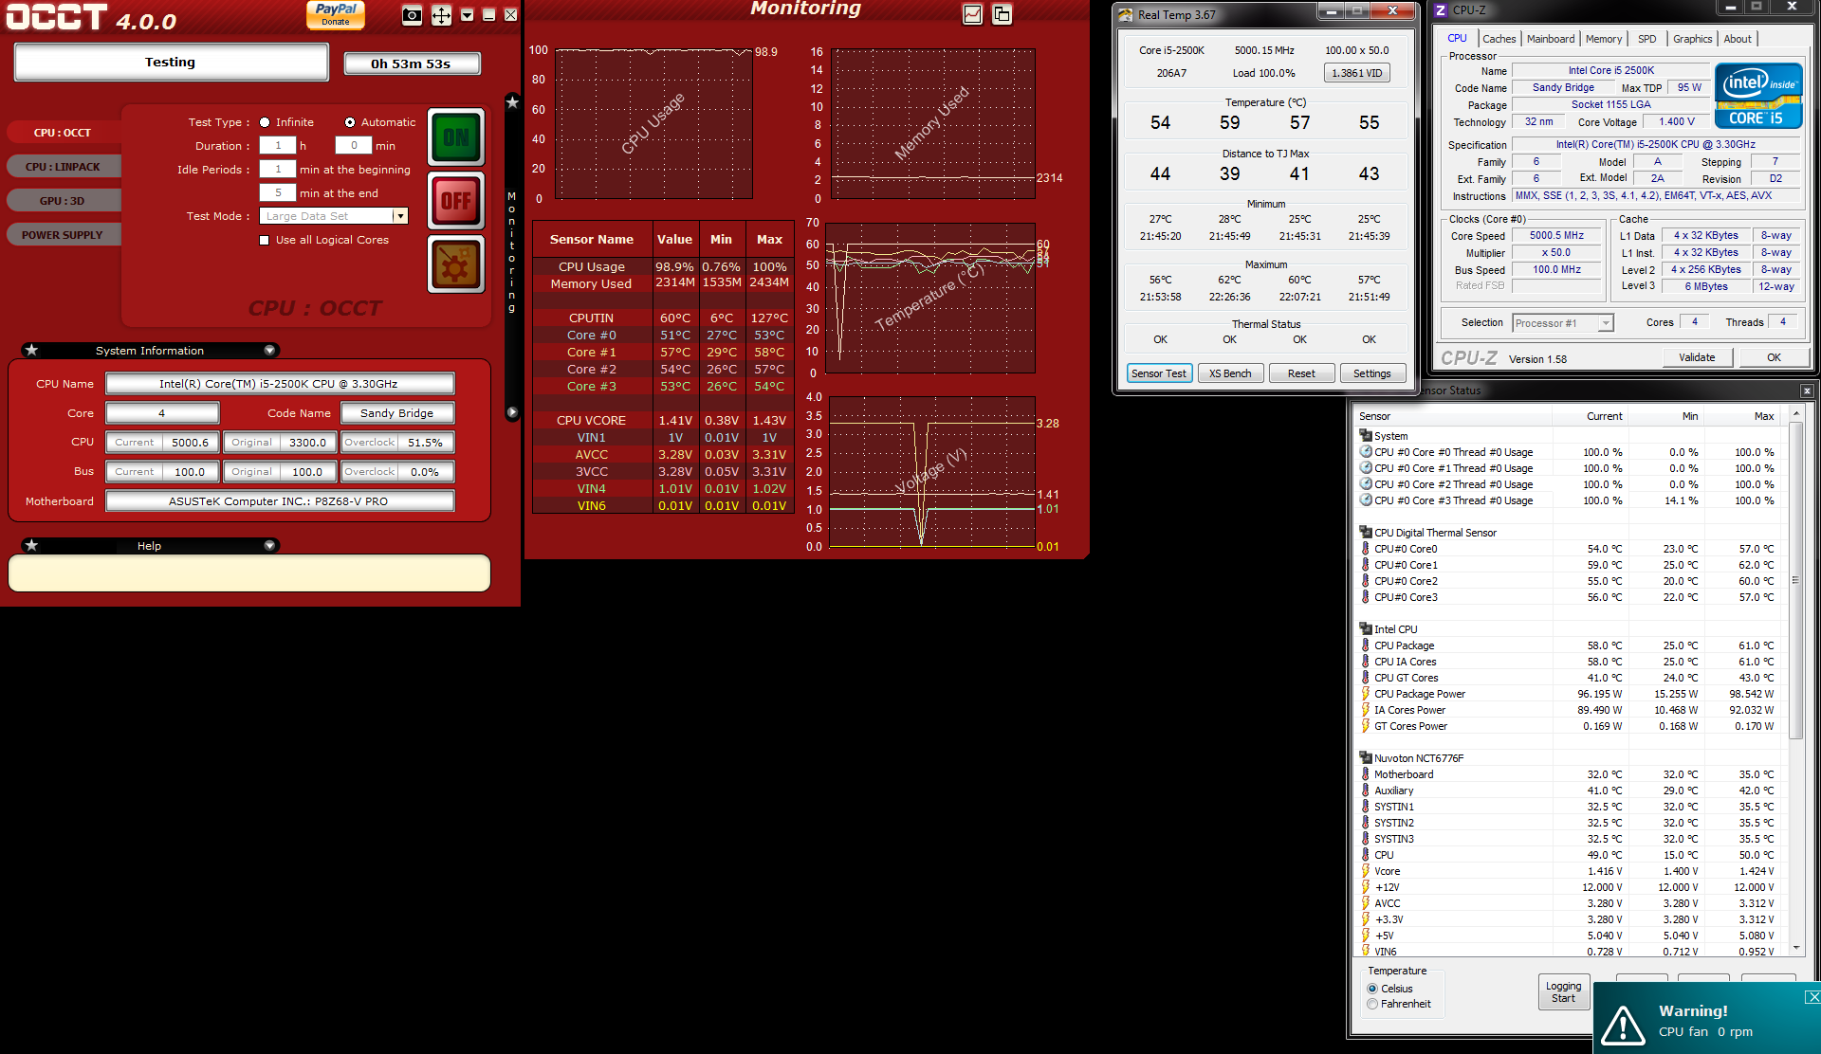Click the Nuvoton NCT6776F node icon
The image size is (1821, 1054).
click(1366, 758)
